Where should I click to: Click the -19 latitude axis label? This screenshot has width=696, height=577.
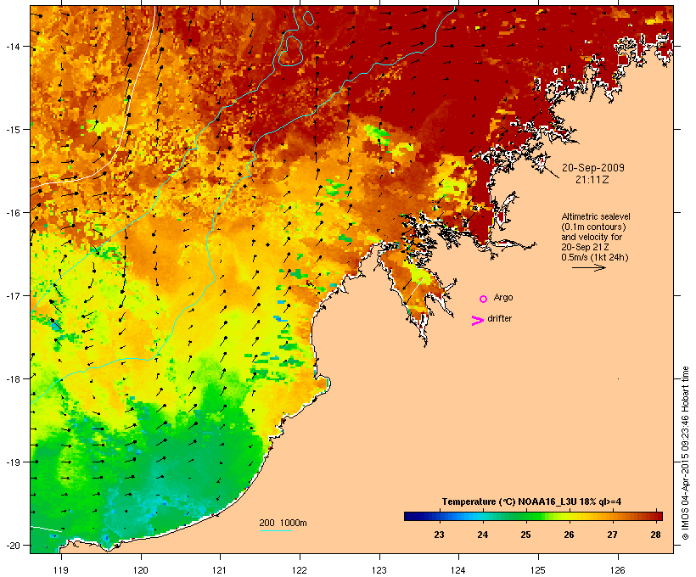[x=13, y=462]
